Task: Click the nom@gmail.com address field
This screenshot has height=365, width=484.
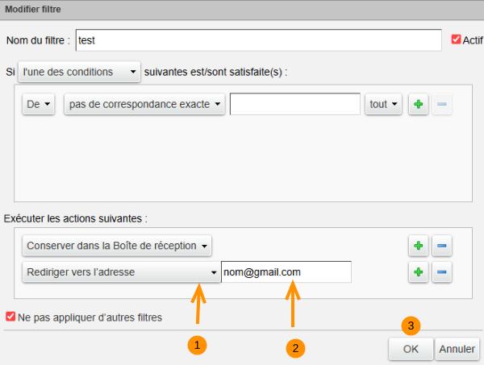Action: pos(286,272)
